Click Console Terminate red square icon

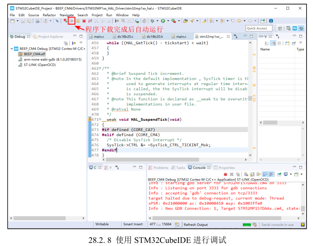(x=225, y=174)
